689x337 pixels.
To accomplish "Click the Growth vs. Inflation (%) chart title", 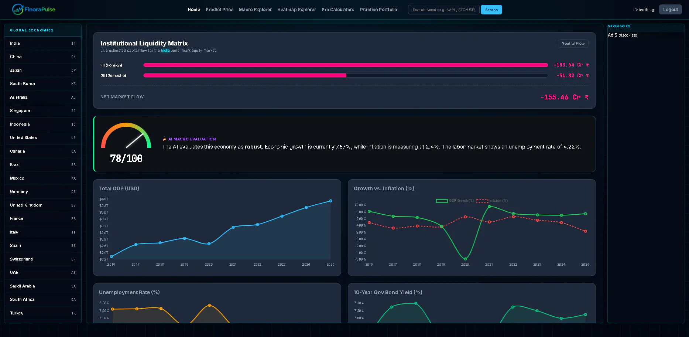I will click(x=384, y=188).
